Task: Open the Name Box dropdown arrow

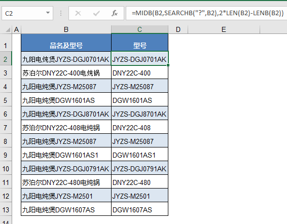Action: tap(48, 13)
